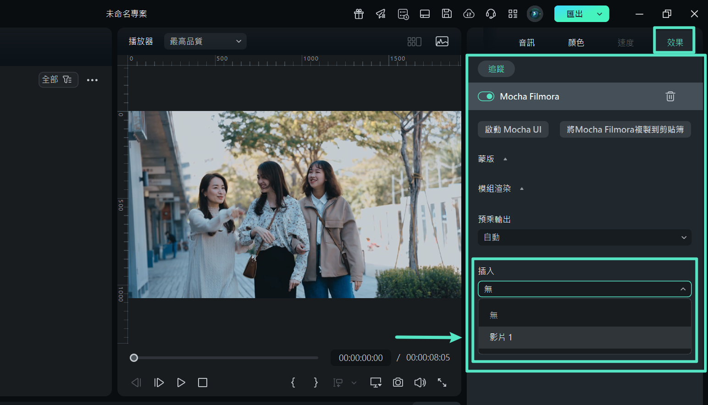The image size is (708, 405).
Task: Open the chevron beside the marker icon
Action: point(354,383)
